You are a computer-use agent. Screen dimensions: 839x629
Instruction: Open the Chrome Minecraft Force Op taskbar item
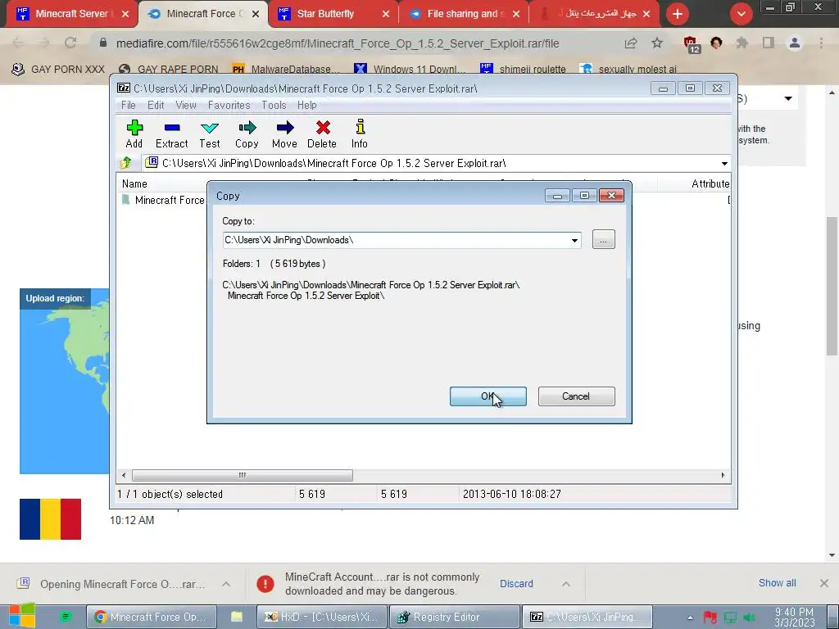[x=152, y=617]
